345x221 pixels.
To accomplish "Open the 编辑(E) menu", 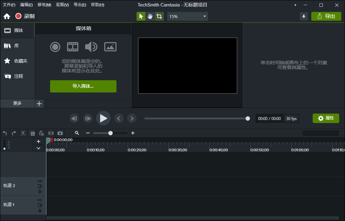I will [27, 5].
